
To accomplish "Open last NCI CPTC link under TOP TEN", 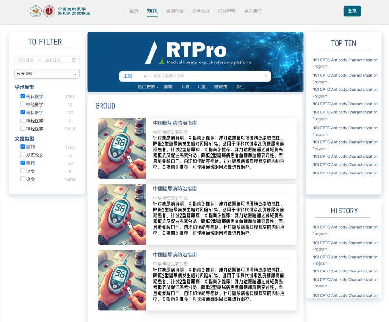I will point(345,173).
